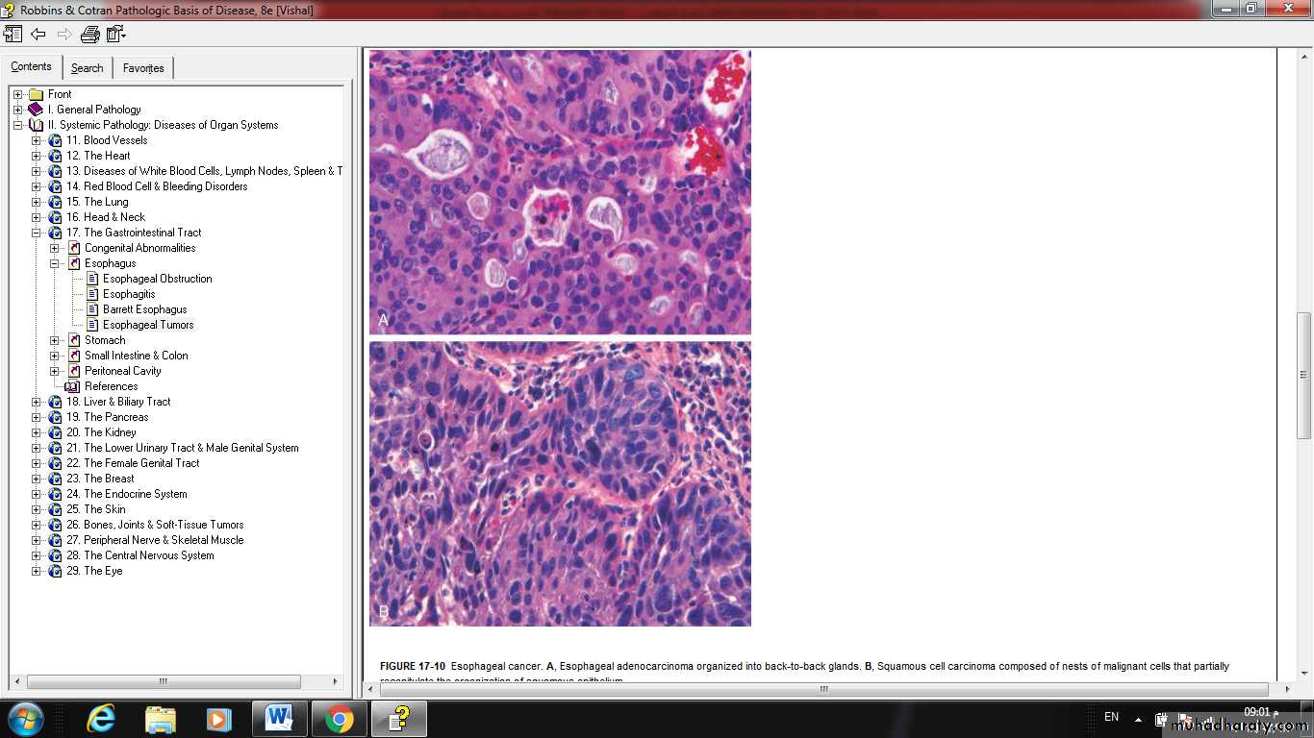Click the contents tree horizontal scrollbar

(164, 681)
